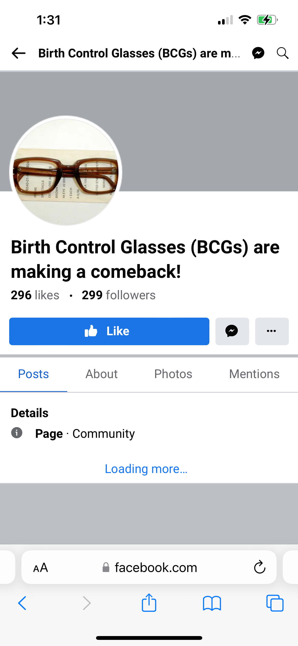Select the Mentions tab
Image resolution: width=298 pixels, height=646 pixels.
[254, 374]
